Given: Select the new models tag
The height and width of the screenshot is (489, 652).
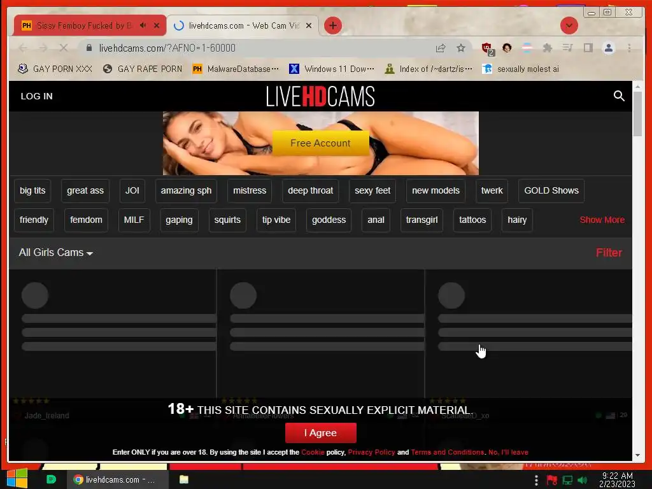Looking at the screenshot, I should 436,190.
